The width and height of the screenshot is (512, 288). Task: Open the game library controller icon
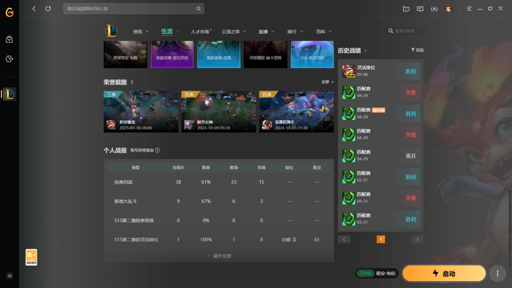[9, 59]
